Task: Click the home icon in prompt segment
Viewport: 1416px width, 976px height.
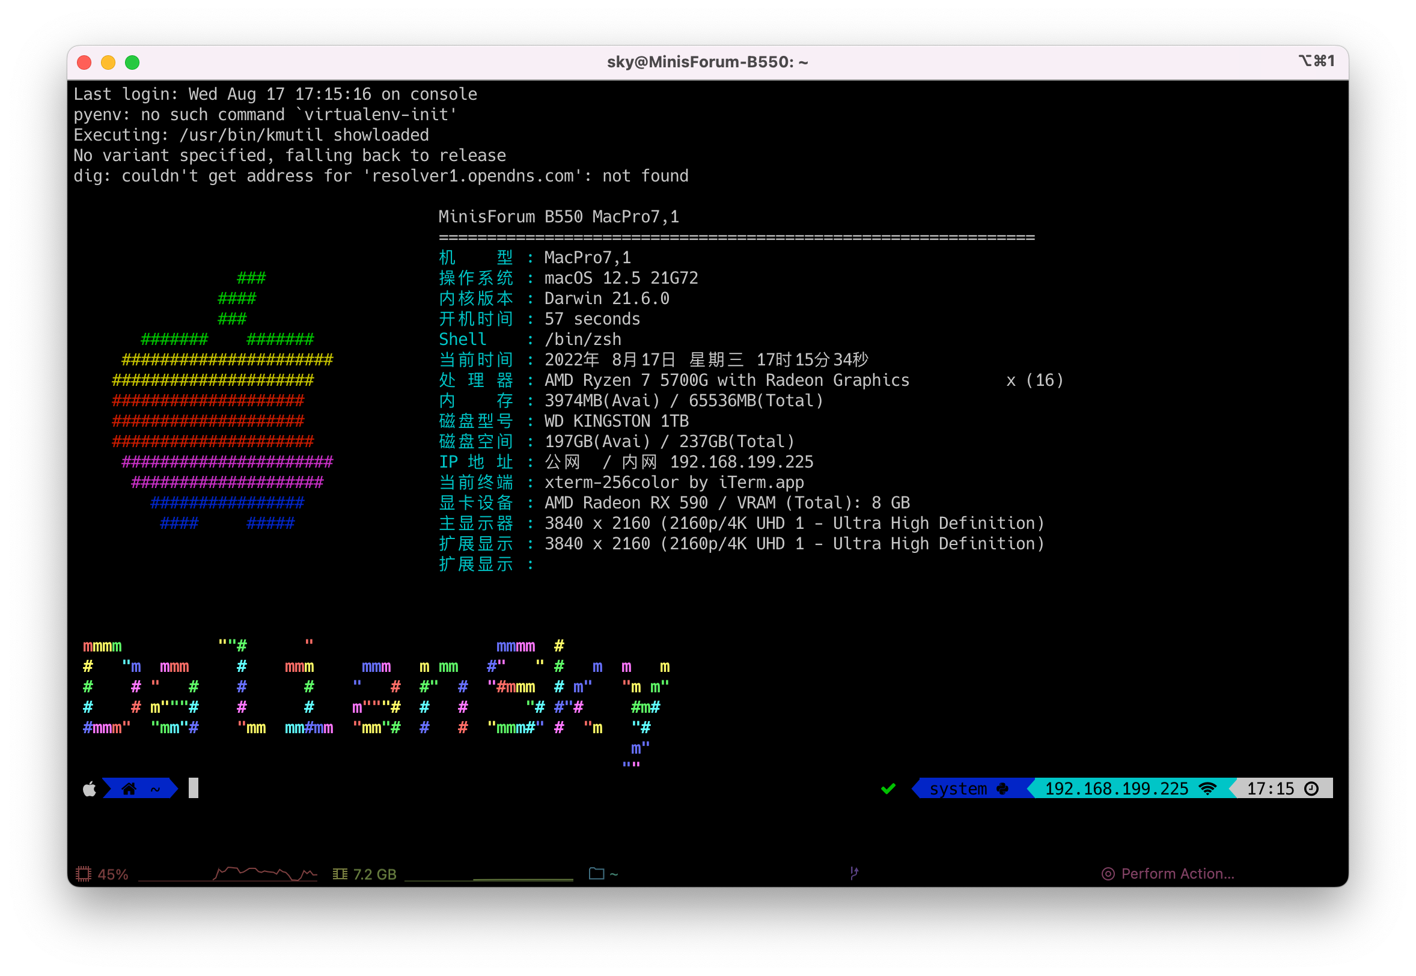Action: [129, 789]
